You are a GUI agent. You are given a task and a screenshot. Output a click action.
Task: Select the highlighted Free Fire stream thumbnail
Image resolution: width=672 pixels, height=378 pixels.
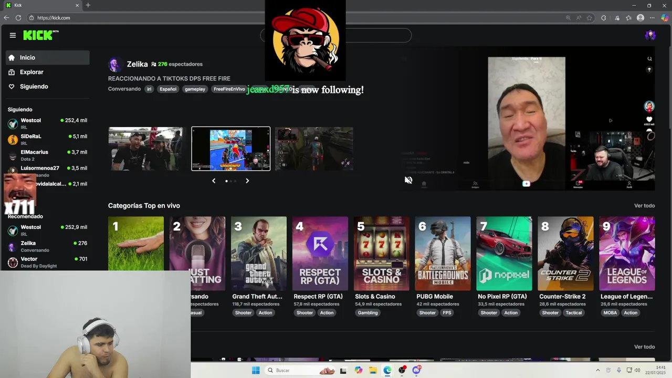231,149
